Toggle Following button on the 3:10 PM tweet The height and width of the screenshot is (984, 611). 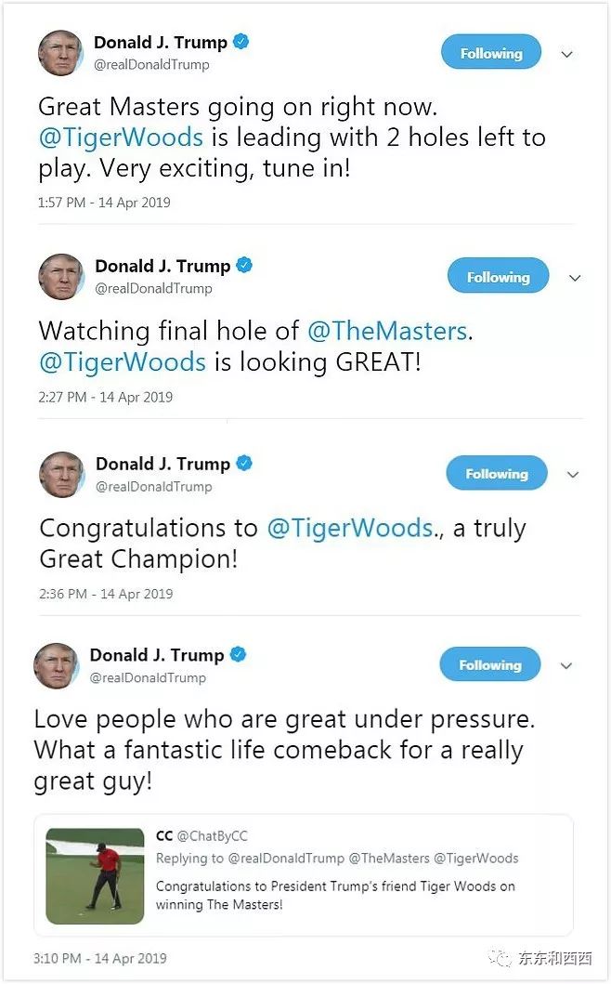(x=490, y=664)
